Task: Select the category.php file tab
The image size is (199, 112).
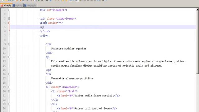Action: tap(30, 6)
